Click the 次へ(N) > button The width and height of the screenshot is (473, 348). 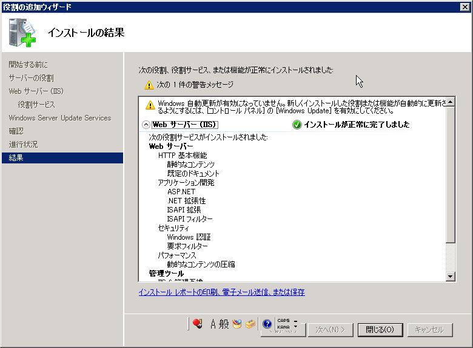tap(330, 330)
